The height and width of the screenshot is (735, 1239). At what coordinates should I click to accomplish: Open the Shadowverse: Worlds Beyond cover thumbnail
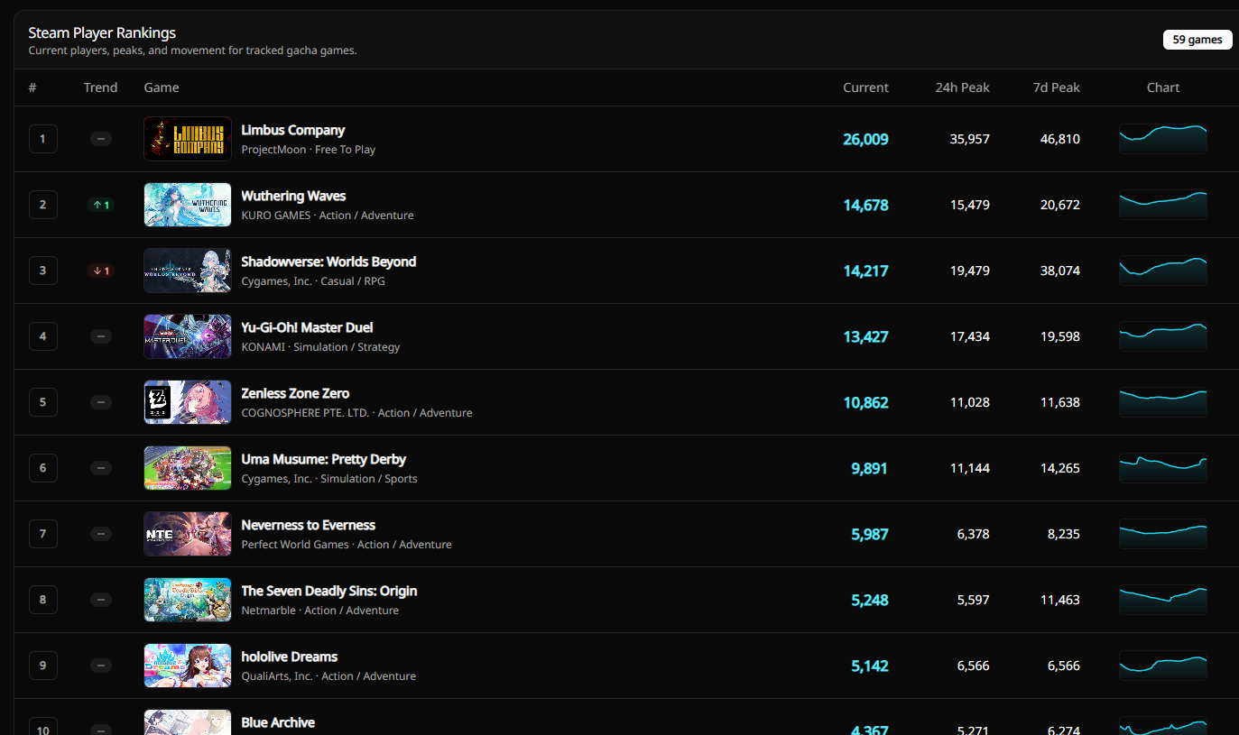pos(188,271)
